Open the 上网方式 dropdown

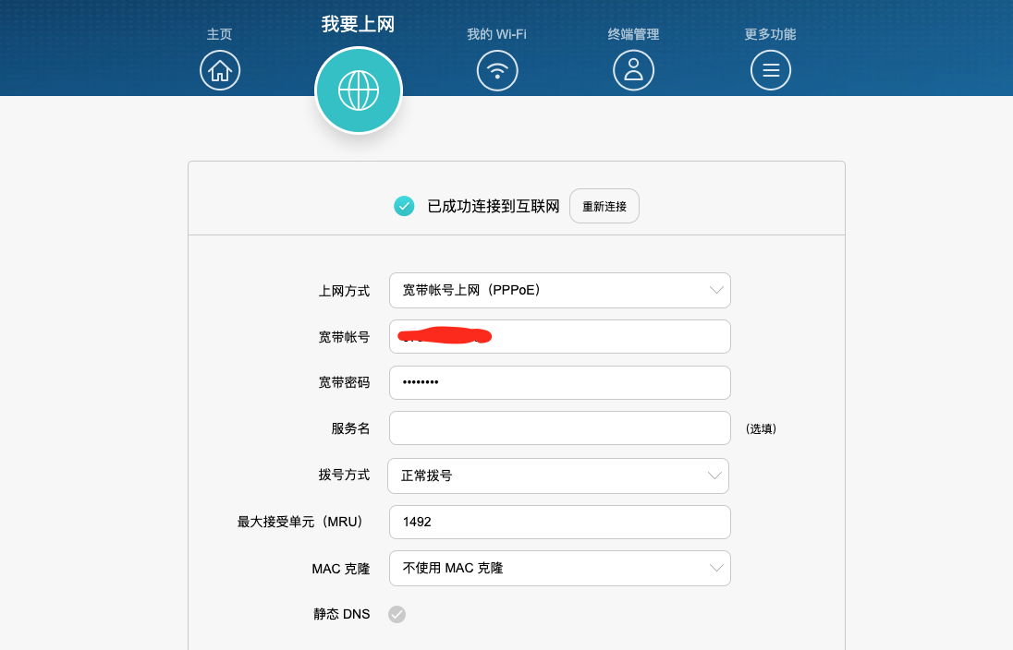pyautogui.click(x=559, y=290)
